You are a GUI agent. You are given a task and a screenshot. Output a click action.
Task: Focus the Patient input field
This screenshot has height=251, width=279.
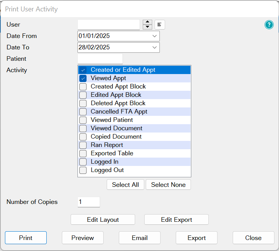click(100, 59)
